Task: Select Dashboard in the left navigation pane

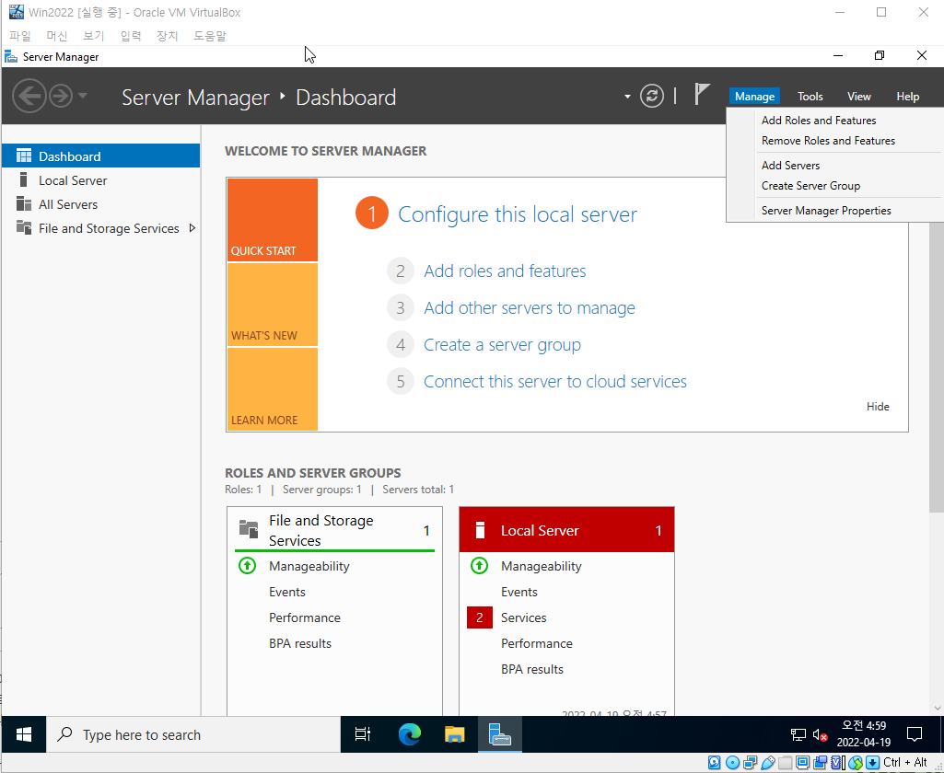Action: coord(100,156)
